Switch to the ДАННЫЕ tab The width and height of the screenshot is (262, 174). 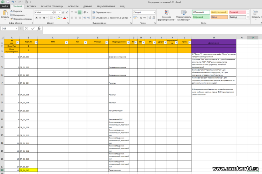[87, 6]
